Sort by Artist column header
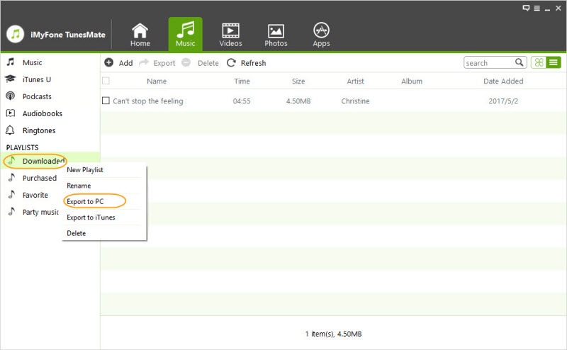This screenshot has width=567, height=350. click(355, 81)
